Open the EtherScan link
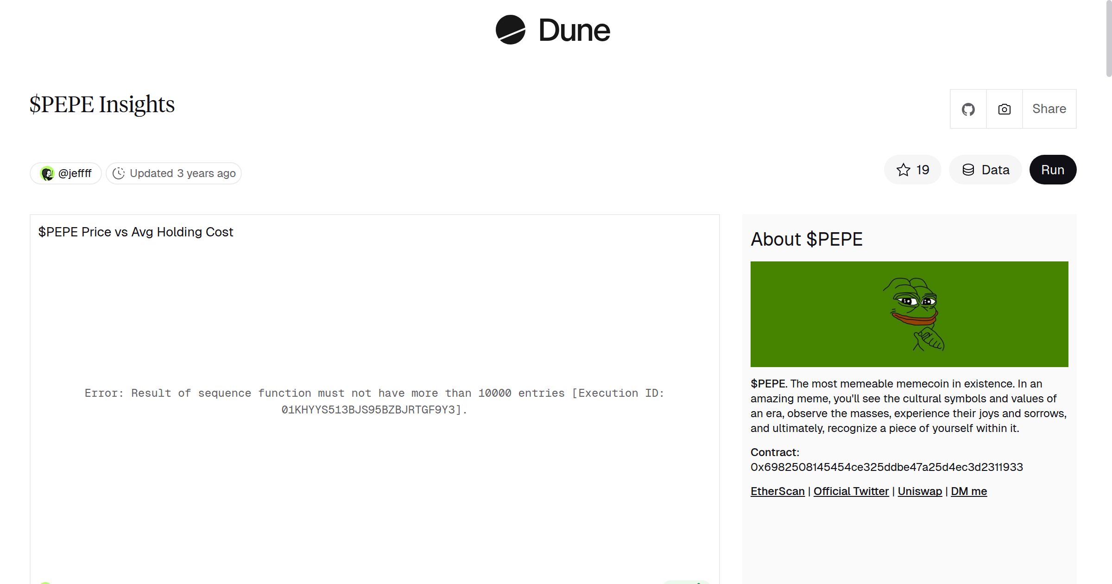The width and height of the screenshot is (1112, 584). click(777, 491)
